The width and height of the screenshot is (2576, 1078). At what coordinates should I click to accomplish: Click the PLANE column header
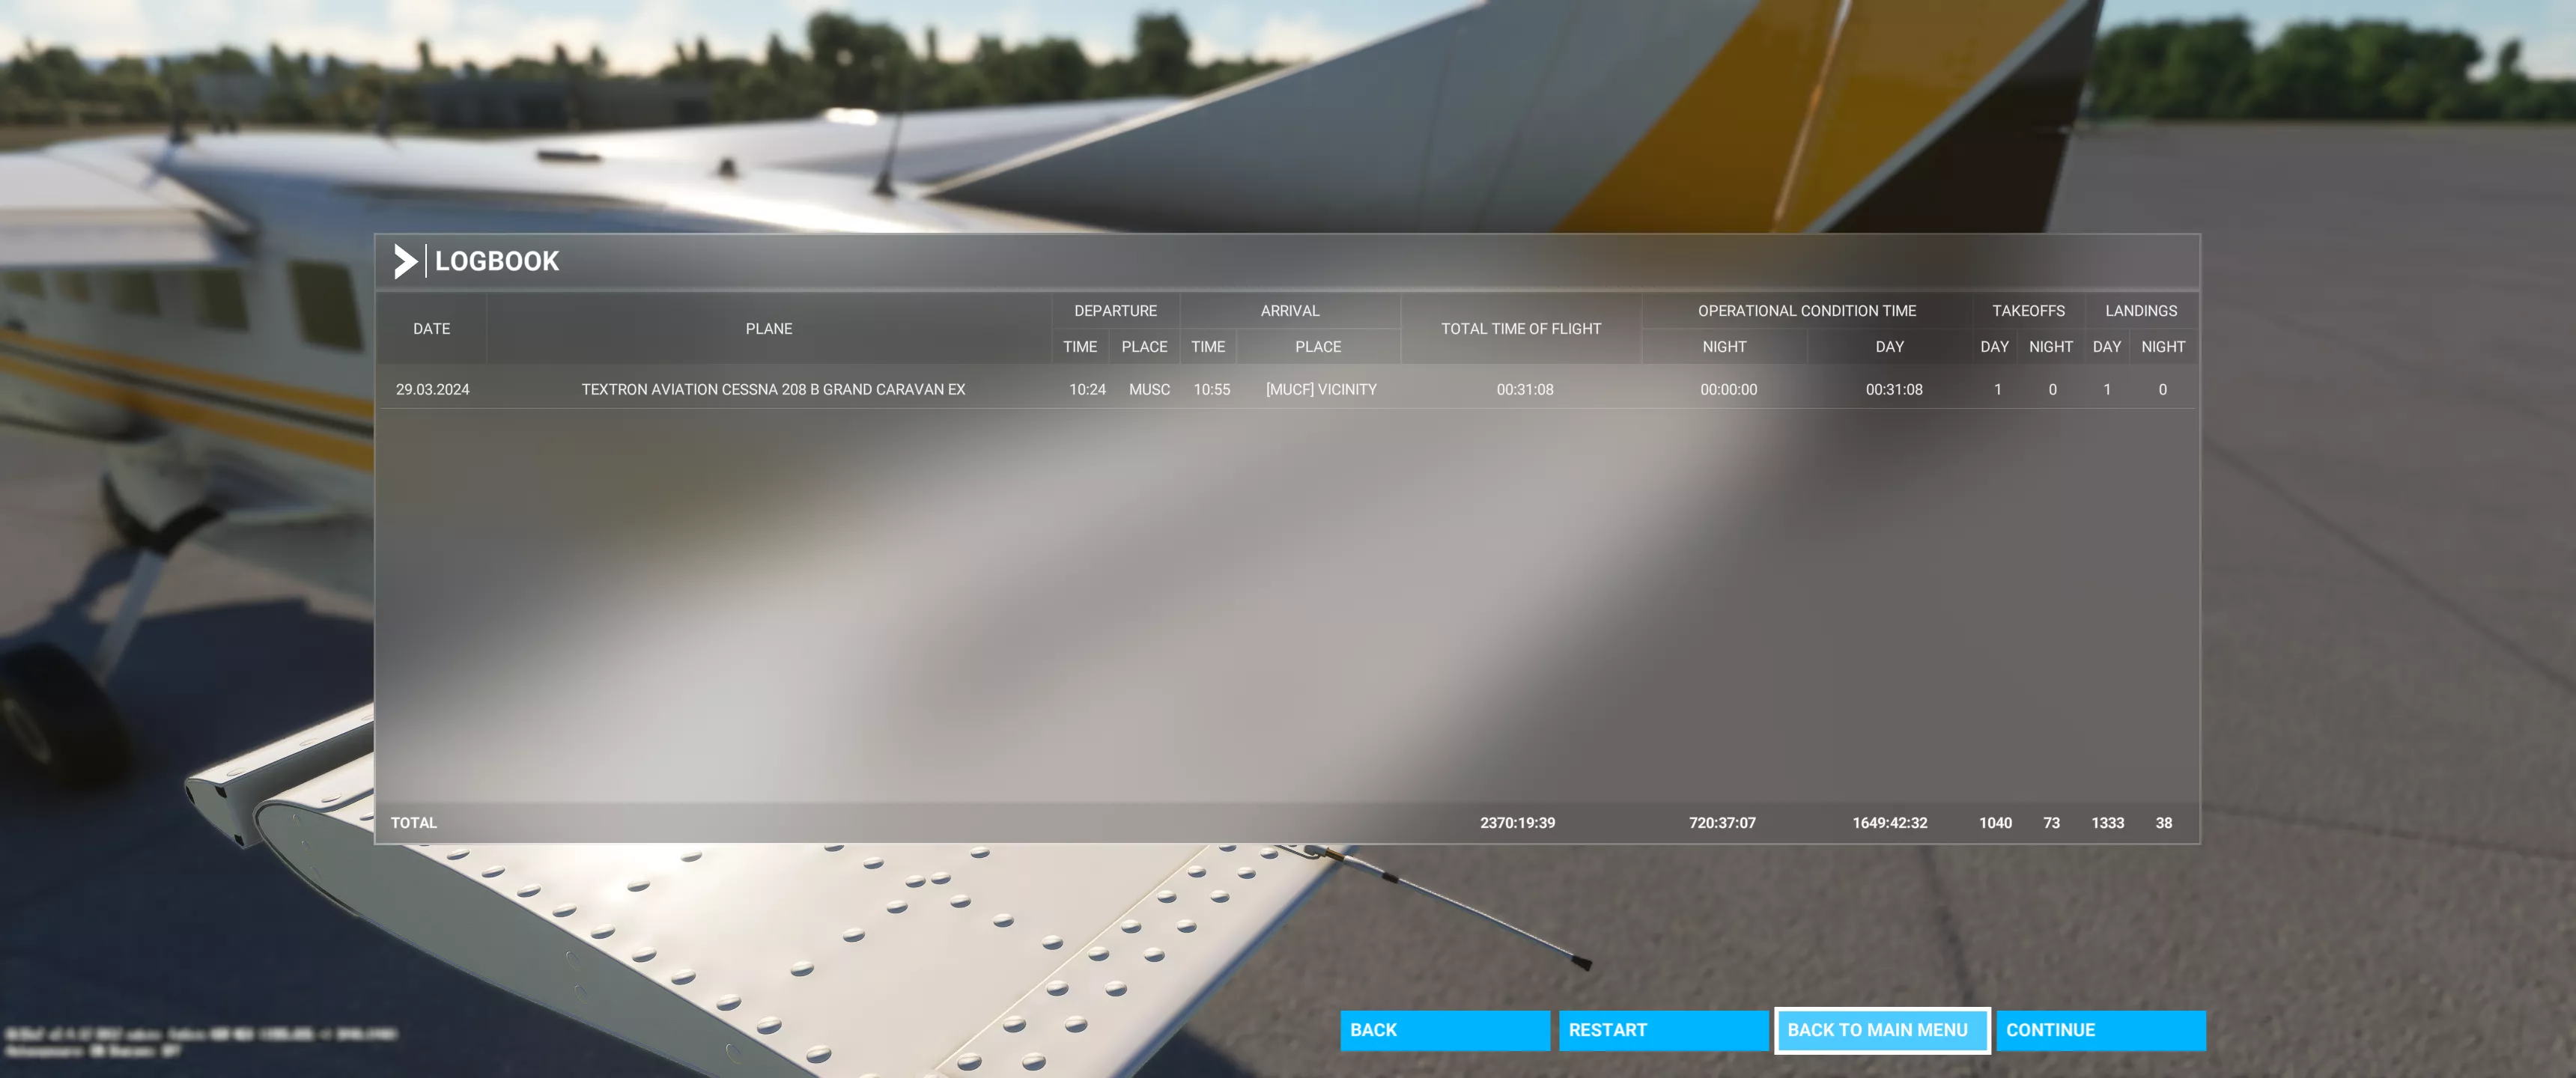pyautogui.click(x=769, y=329)
